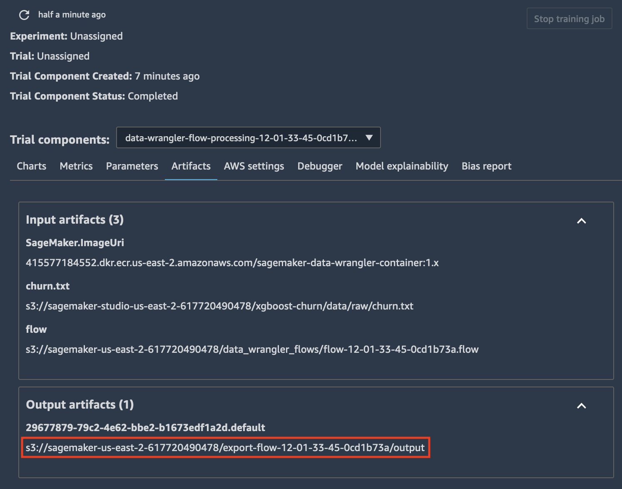Image resolution: width=622 pixels, height=489 pixels.
Task: Click the 29677879-79c2-4e62 default artifact name
Action: [145, 428]
